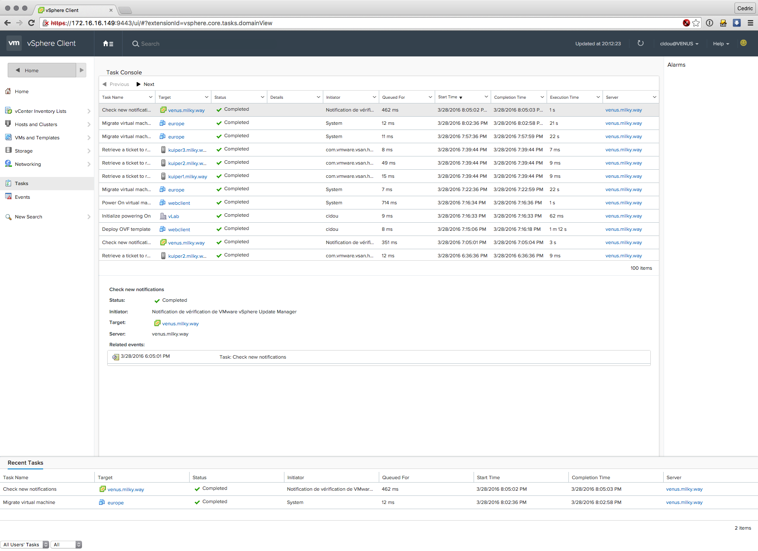
Task: Open the Task Name column filter dropdown
Action: point(150,97)
